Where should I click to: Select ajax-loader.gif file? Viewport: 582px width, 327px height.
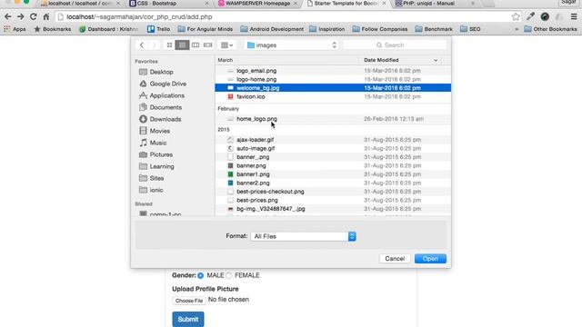(x=333, y=140)
